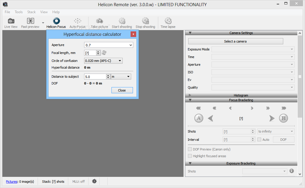The width and height of the screenshot is (305, 188).
Task: Increase focal length with up stepper
Action: 98,52
